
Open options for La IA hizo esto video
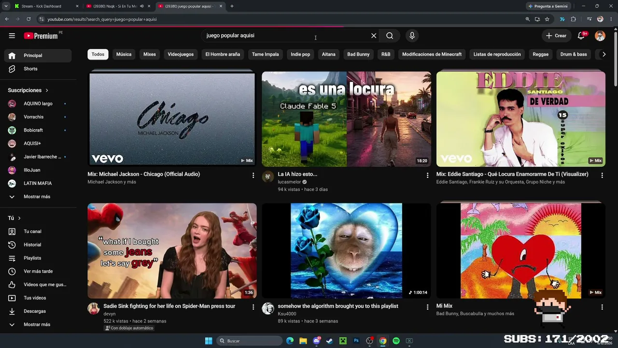coord(427,175)
